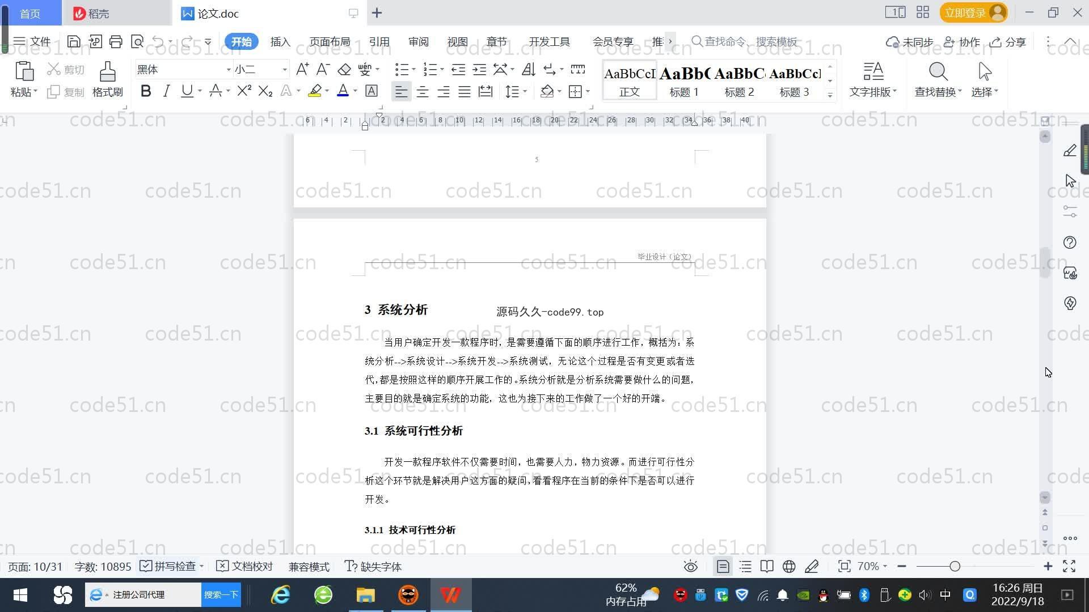Decrease font size with A- icon
The height and width of the screenshot is (612, 1089).
(323, 69)
